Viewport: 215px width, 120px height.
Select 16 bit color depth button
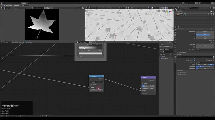pos(210,67)
